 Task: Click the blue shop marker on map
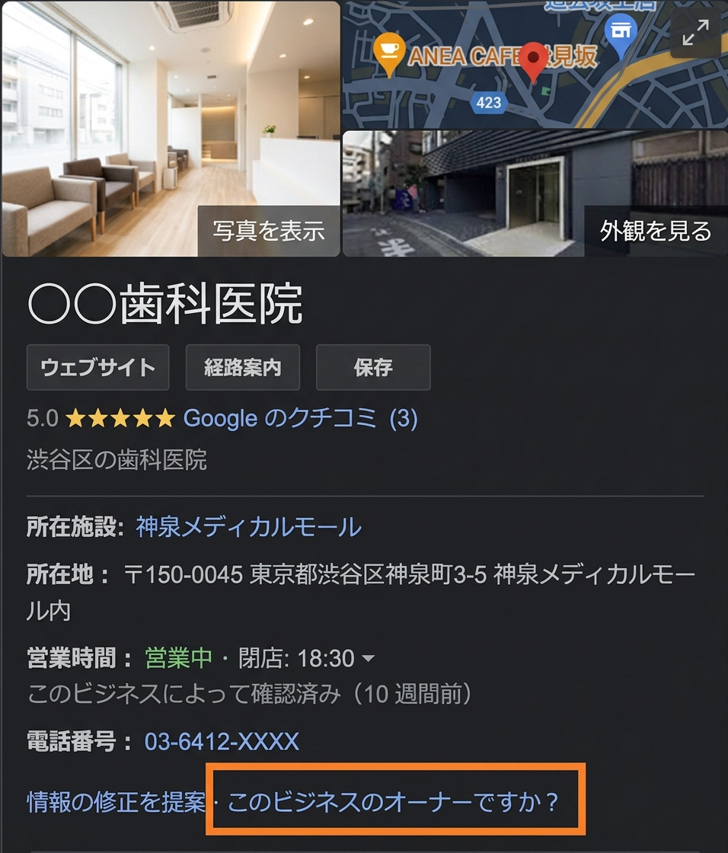(621, 34)
